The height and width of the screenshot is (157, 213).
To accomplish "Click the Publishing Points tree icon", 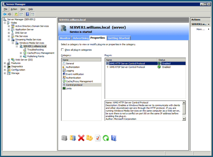I will (x=25, y=56).
